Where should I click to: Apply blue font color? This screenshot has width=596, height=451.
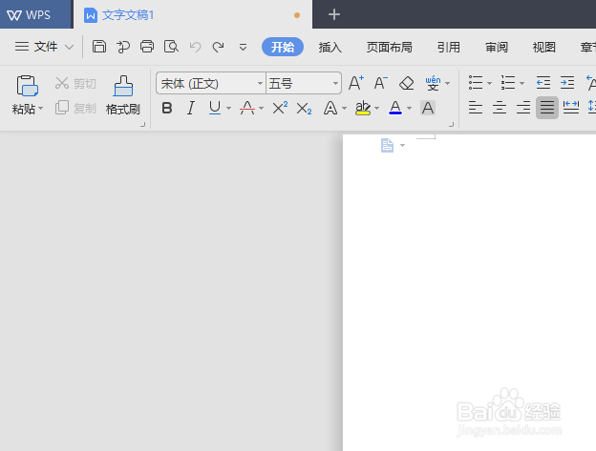[x=395, y=108]
